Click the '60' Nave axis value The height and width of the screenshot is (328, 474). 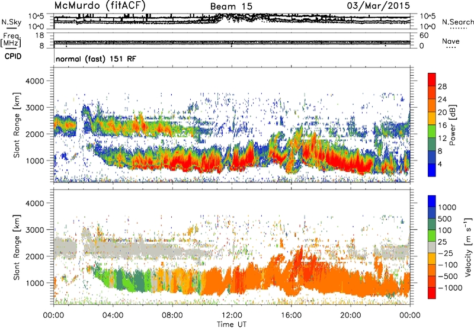tap(424, 36)
